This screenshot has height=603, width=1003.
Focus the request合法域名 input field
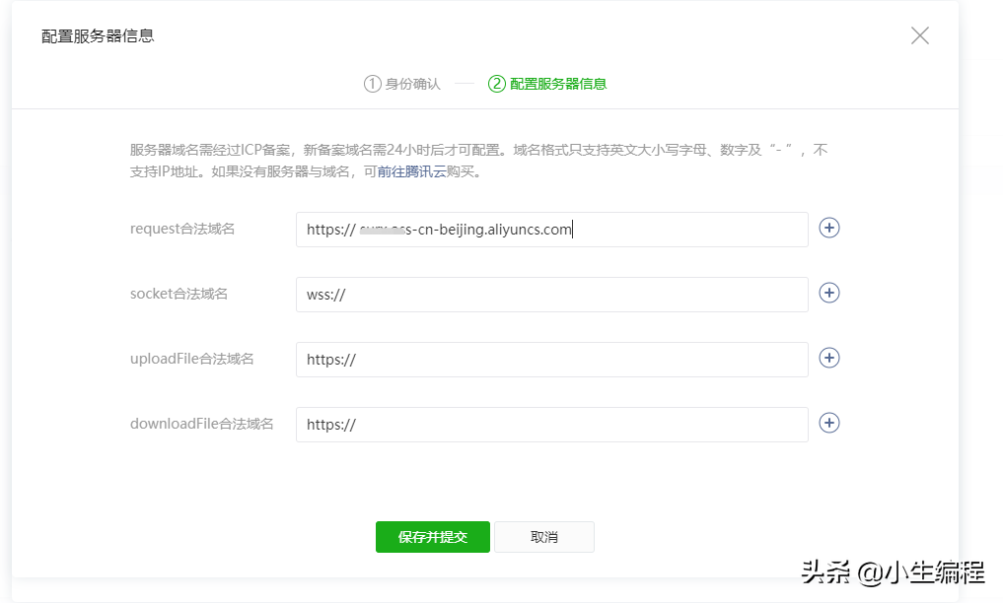point(552,230)
